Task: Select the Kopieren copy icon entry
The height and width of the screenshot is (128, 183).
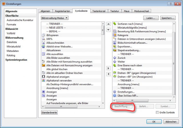Action: [x=43, y=35]
